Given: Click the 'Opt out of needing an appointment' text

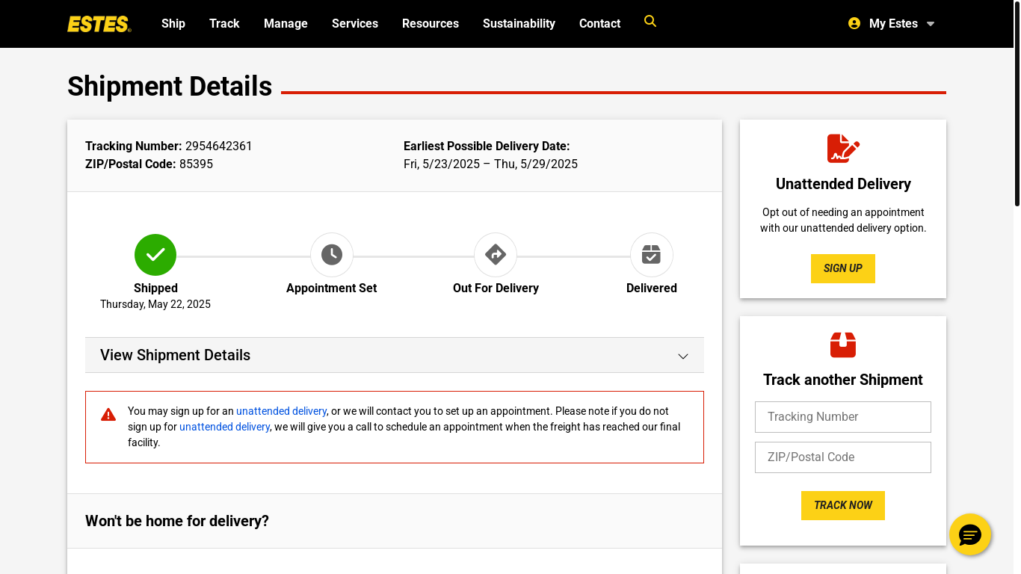Looking at the screenshot, I should [x=843, y=212].
